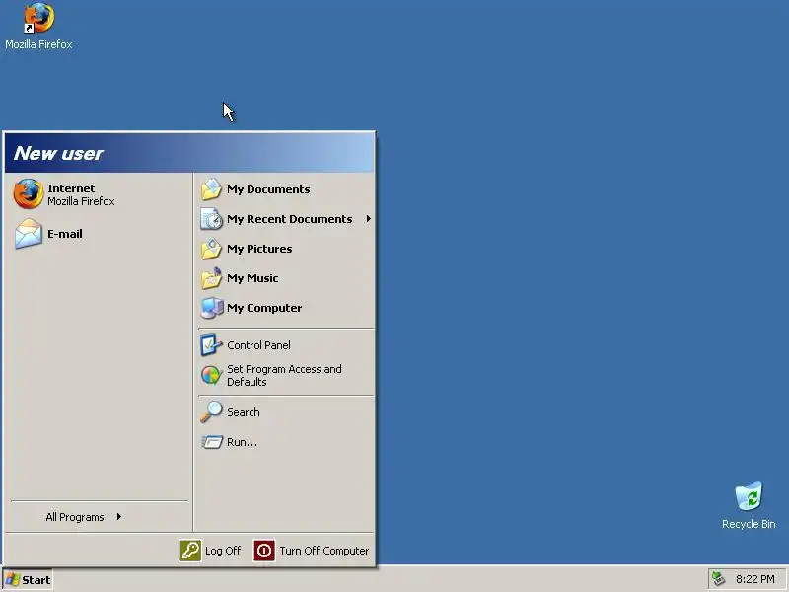
Task: Click the My Pictures folder icon
Action: pyautogui.click(x=211, y=249)
